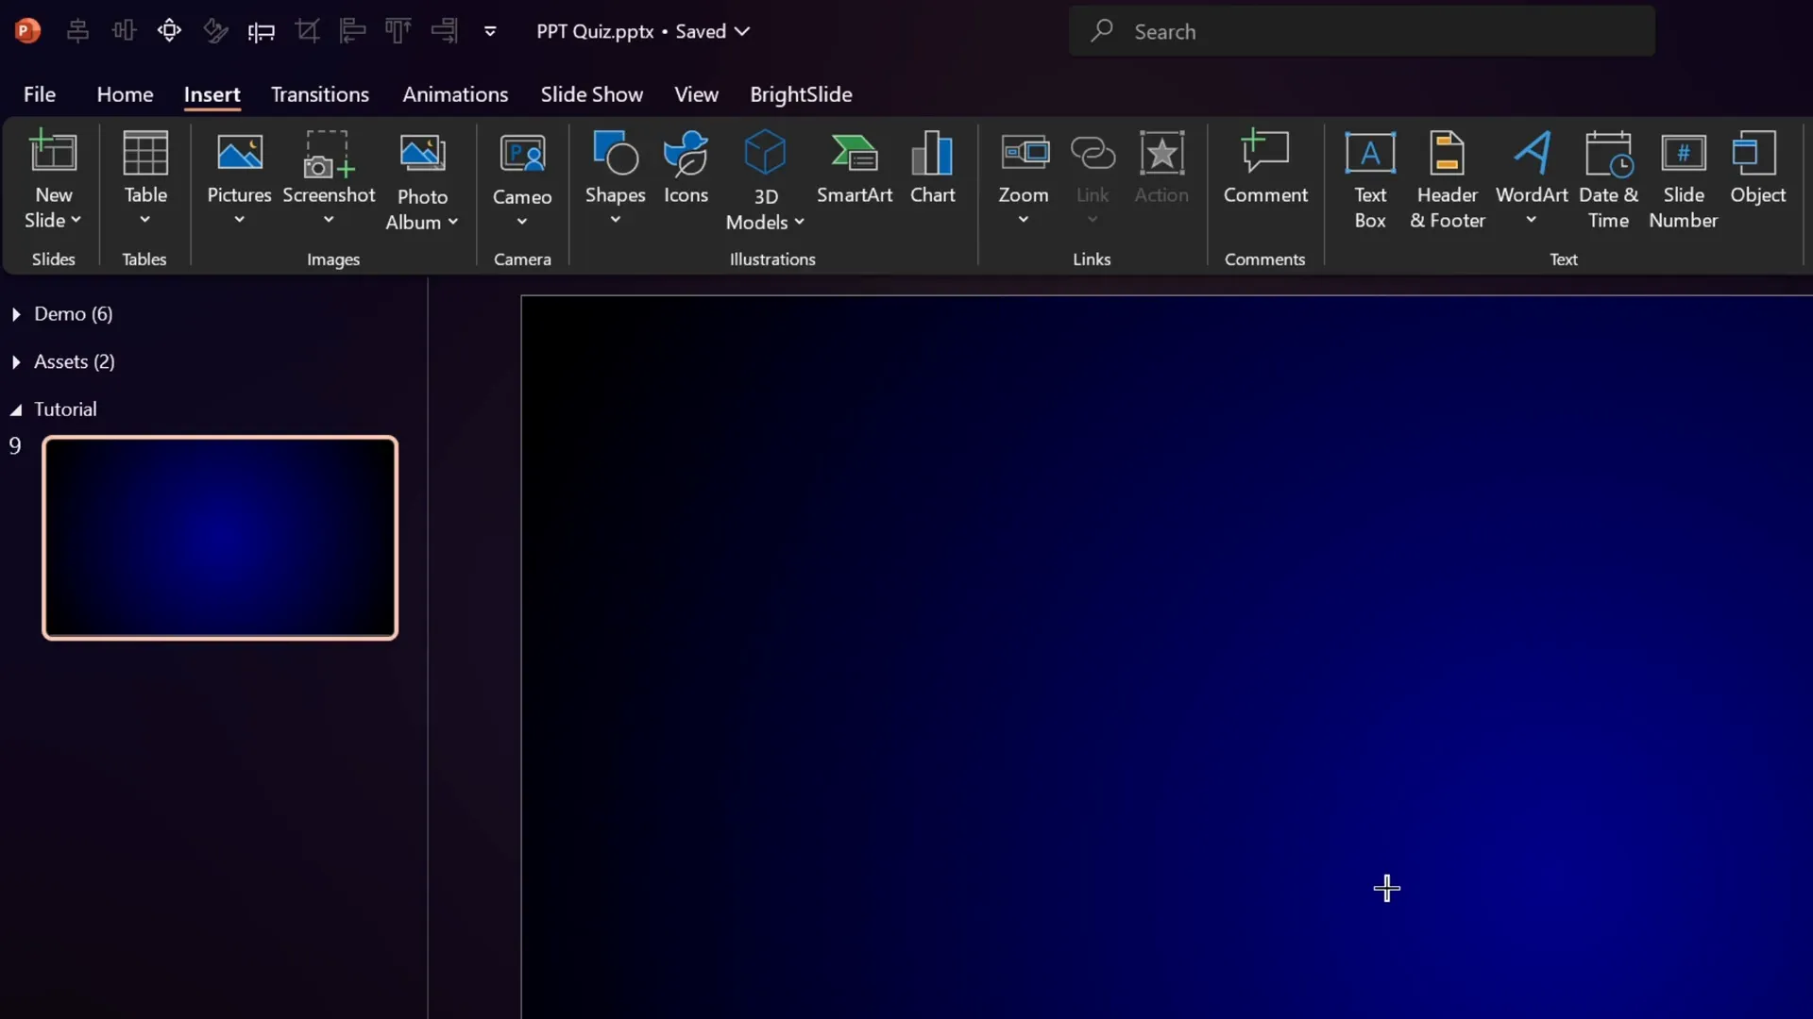
Task: Click the Align Center icon in quick access toolbar
Action: click(x=78, y=31)
